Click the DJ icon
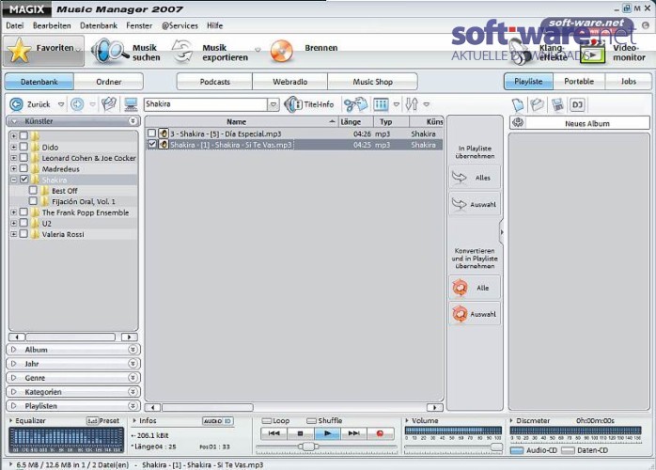 (577, 104)
